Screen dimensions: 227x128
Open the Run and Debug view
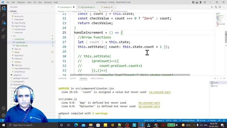[x=4, y=30]
